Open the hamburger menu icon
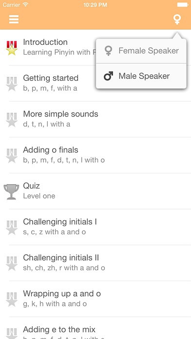 click(14, 19)
